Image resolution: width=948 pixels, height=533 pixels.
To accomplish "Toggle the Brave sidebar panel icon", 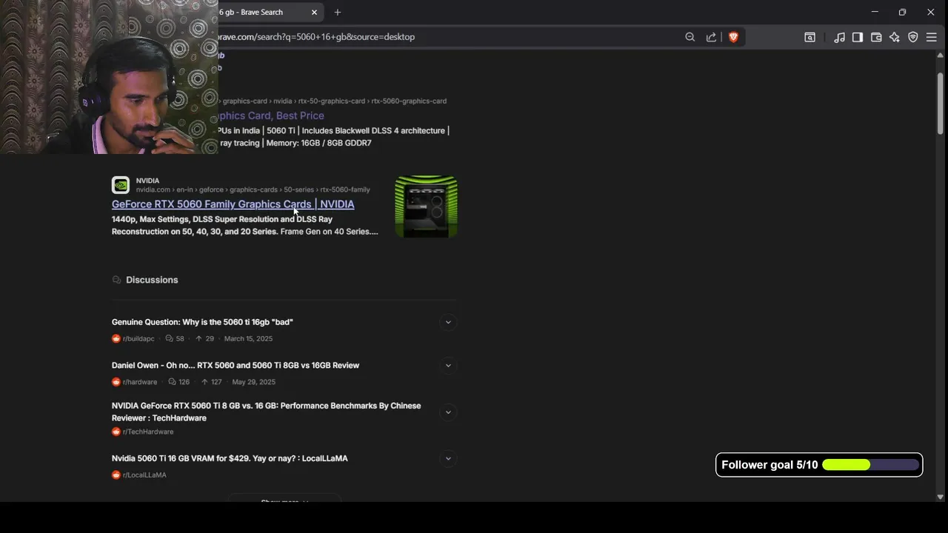I will click(x=858, y=37).
